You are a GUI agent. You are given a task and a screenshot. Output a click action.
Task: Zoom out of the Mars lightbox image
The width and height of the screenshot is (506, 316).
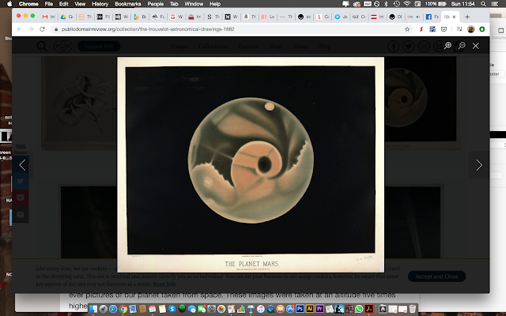(x=462, y=46)
